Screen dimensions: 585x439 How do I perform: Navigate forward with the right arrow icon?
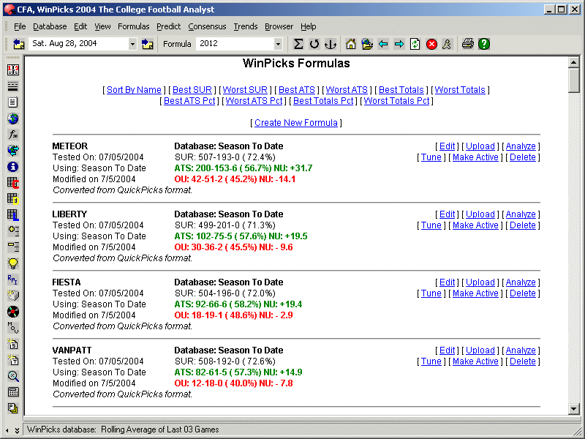click(x=399, y=44)
